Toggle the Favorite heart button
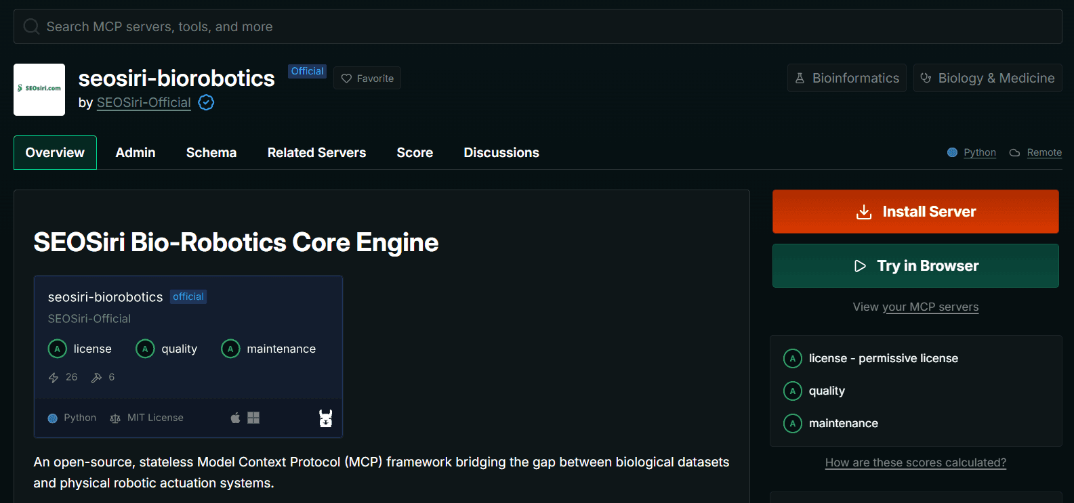Screen dimensions: 1074x503 367,79
